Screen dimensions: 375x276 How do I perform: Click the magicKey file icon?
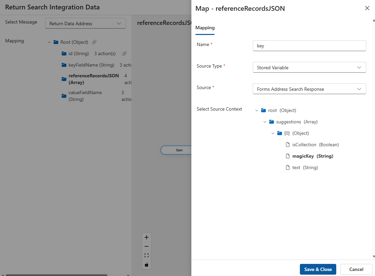288,156
